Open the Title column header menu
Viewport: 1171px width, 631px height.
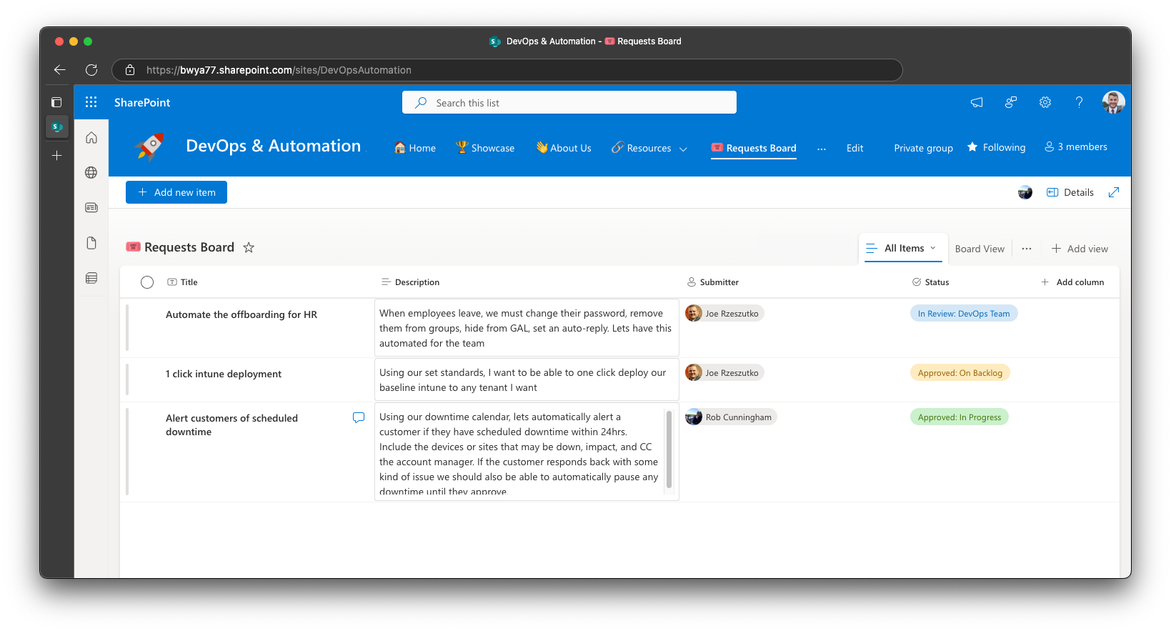point(182,282)
